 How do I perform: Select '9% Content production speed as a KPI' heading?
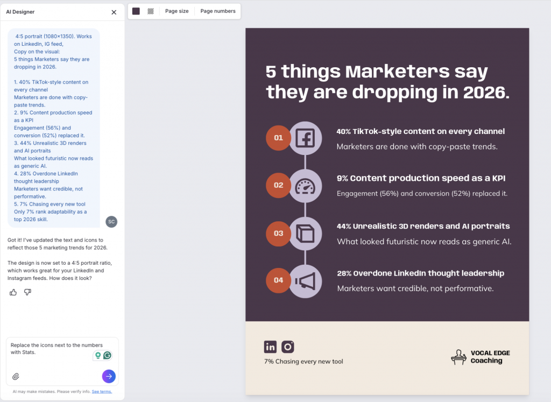(x=421, y=178)
